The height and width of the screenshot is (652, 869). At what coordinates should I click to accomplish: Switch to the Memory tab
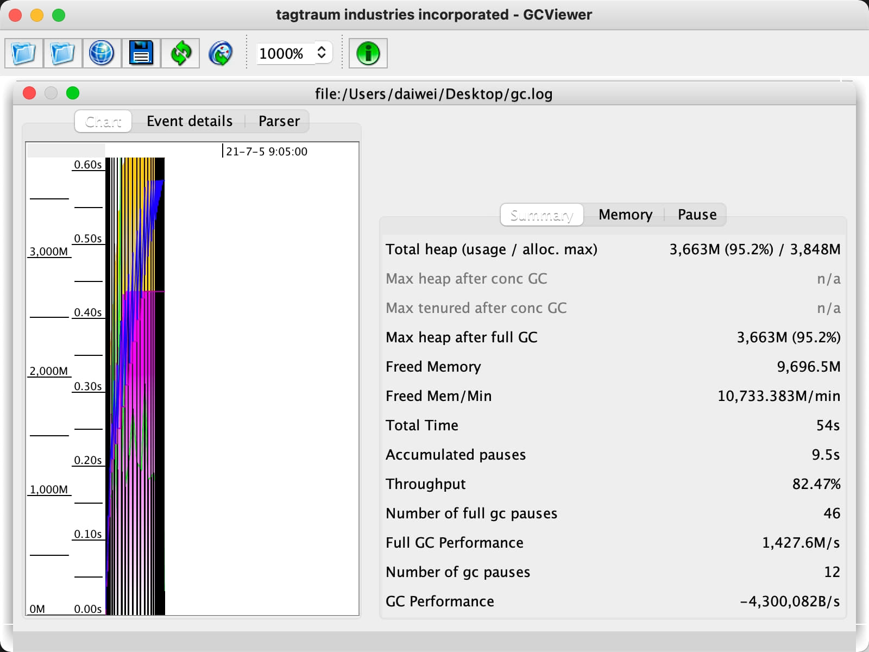click(625, 215)
